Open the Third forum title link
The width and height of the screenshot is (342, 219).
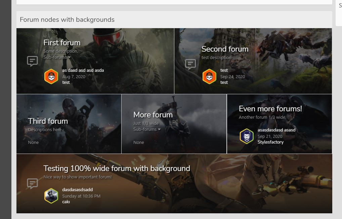(x=48, y=121)
